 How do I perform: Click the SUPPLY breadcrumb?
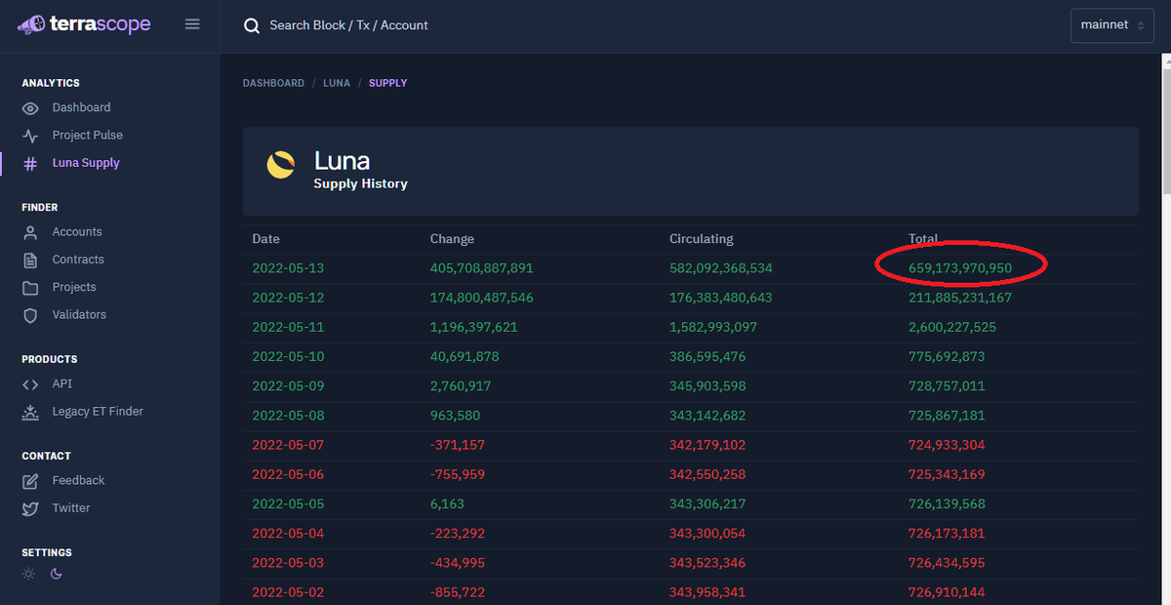(388, 83)
